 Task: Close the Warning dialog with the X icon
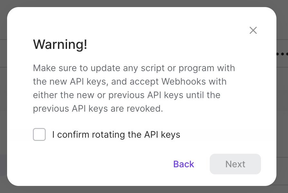(253, 30)
